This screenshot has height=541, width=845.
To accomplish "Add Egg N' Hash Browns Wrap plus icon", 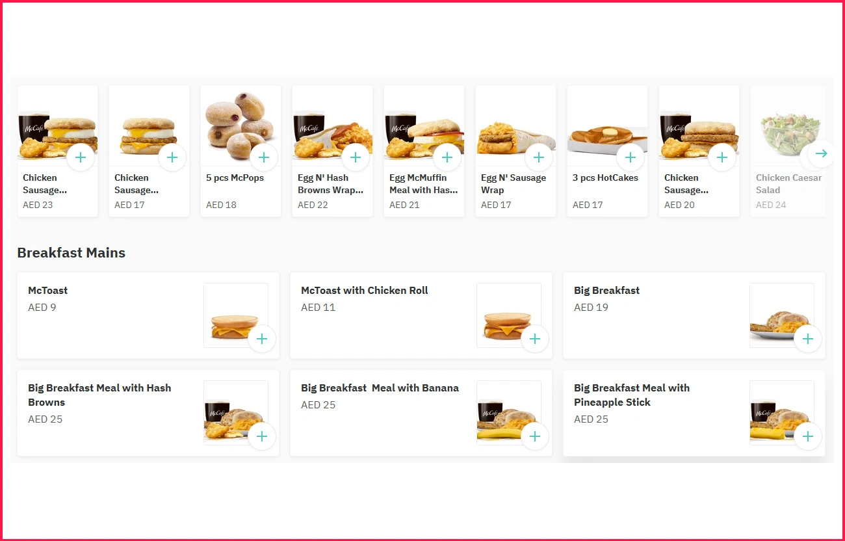I will coord(356,157).
